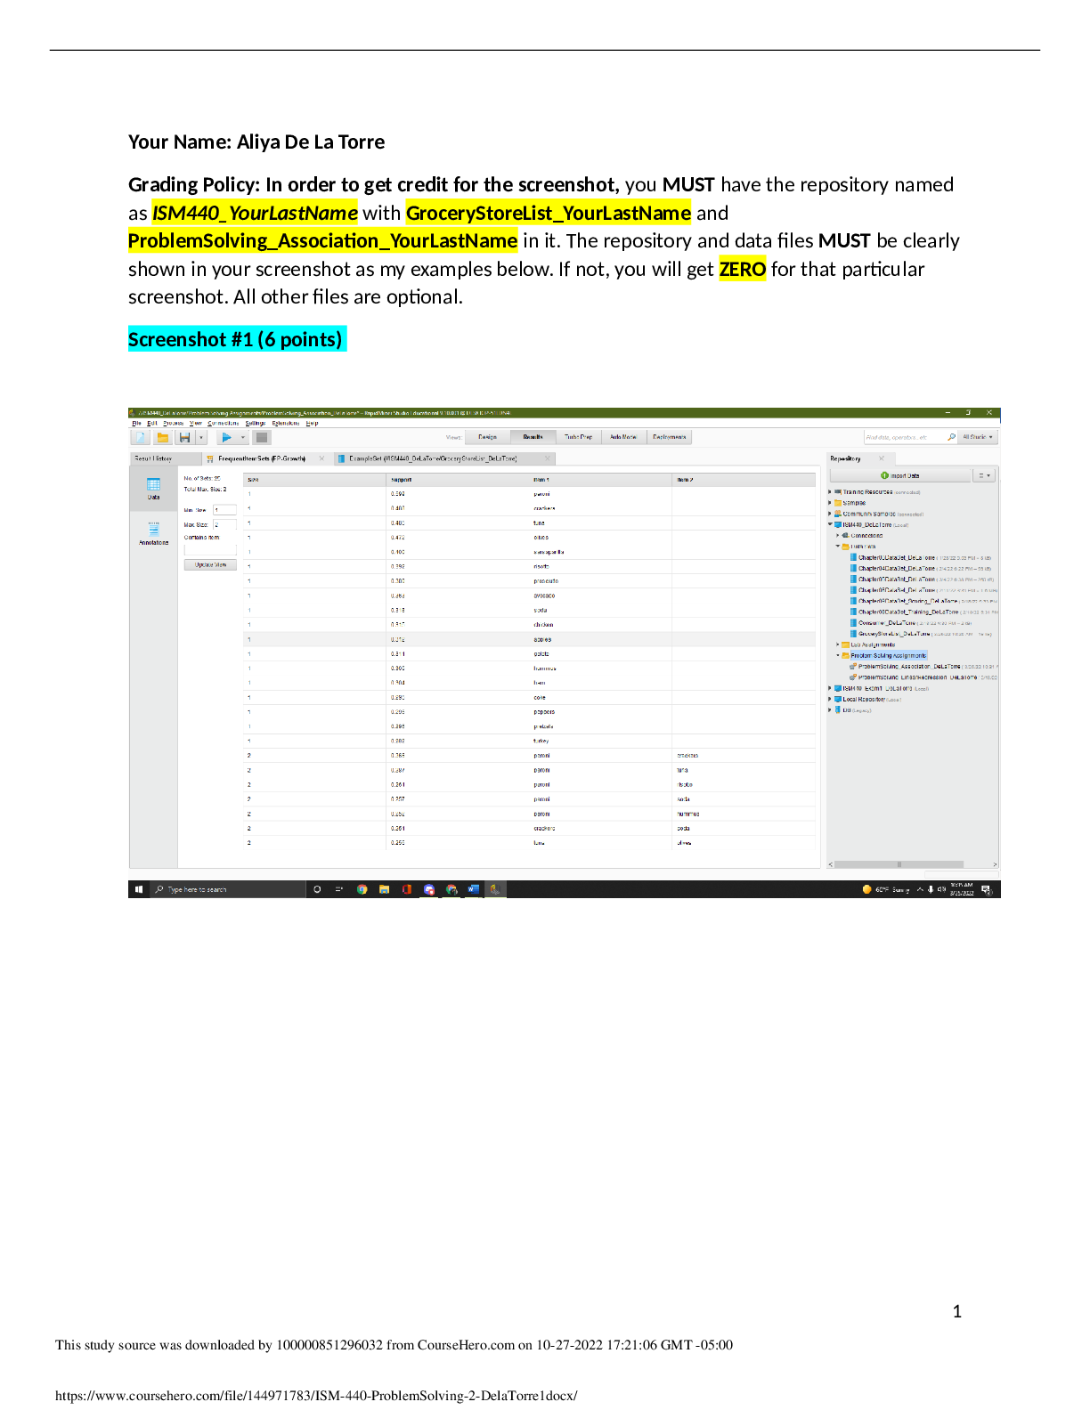Expand the Samples repository folder
This screenshot has width=1090, height=1410.
pyautogui.click(x=830, y=503)
